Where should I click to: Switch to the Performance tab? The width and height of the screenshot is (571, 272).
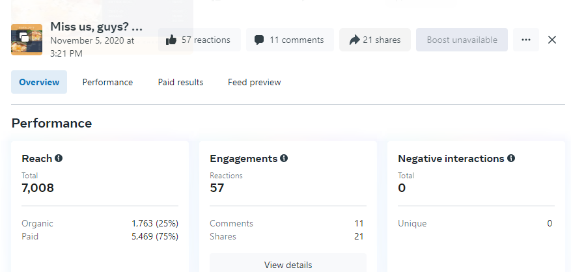[x=107, y=83]
